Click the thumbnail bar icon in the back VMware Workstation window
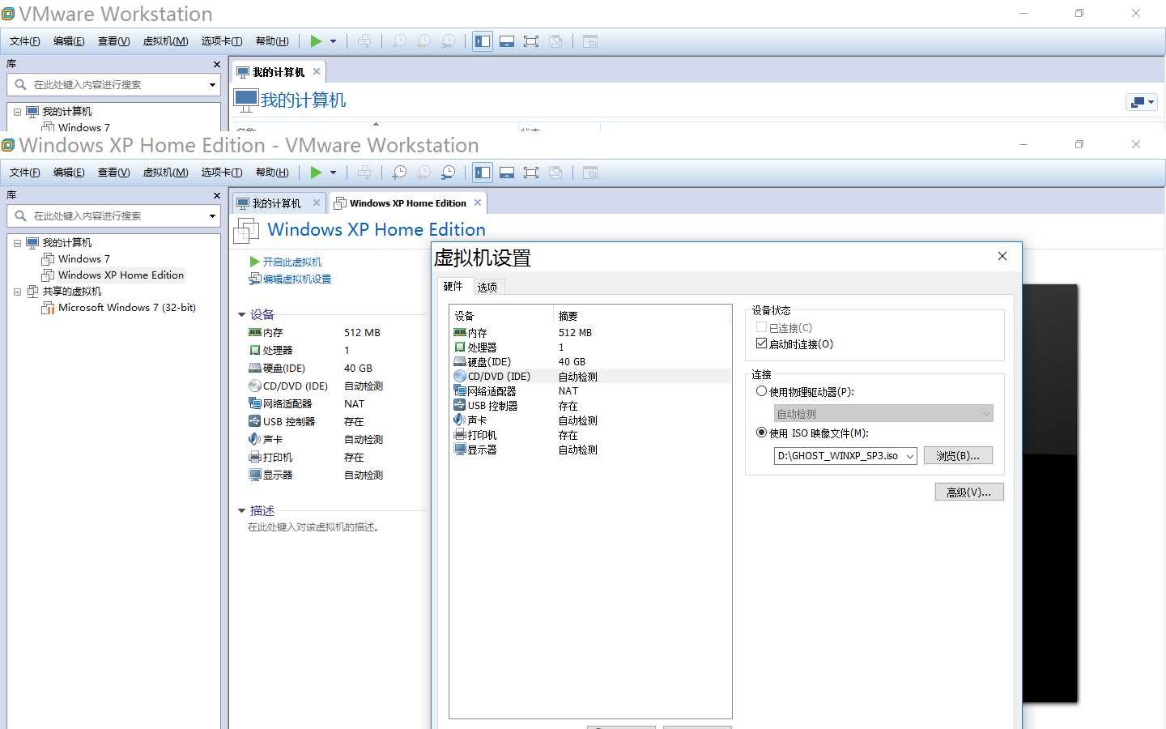Image resolution: width=1166 pixels, height=729 pixels. [507, 41]
